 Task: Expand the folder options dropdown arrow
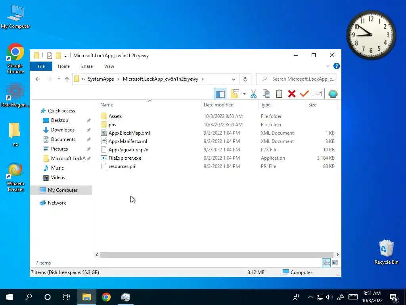[244, 94]
